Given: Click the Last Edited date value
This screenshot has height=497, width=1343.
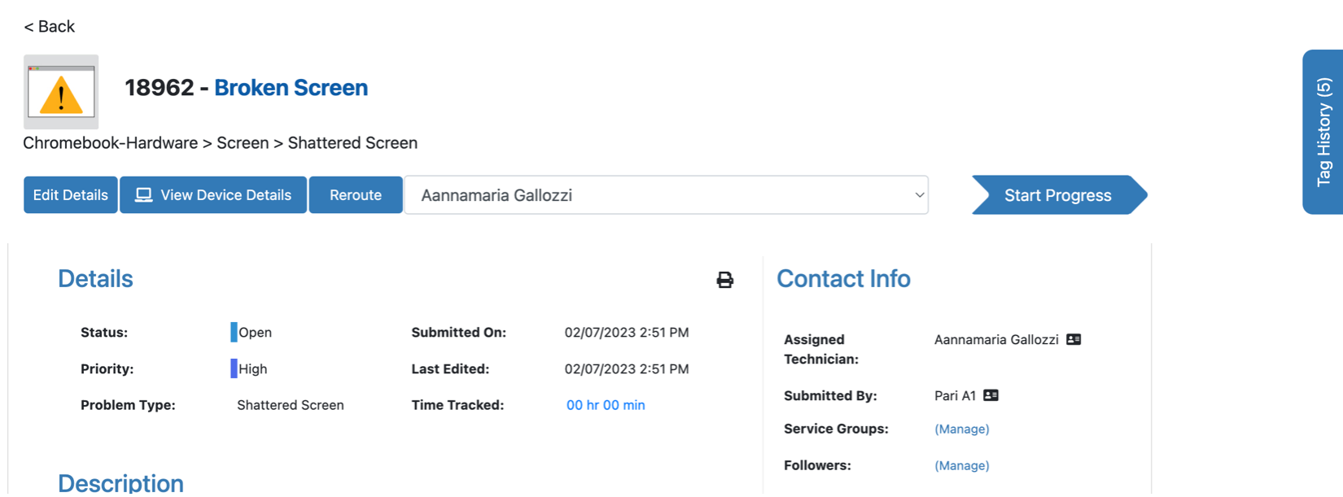Looking at the screenshot, I should tap(627, 368).
